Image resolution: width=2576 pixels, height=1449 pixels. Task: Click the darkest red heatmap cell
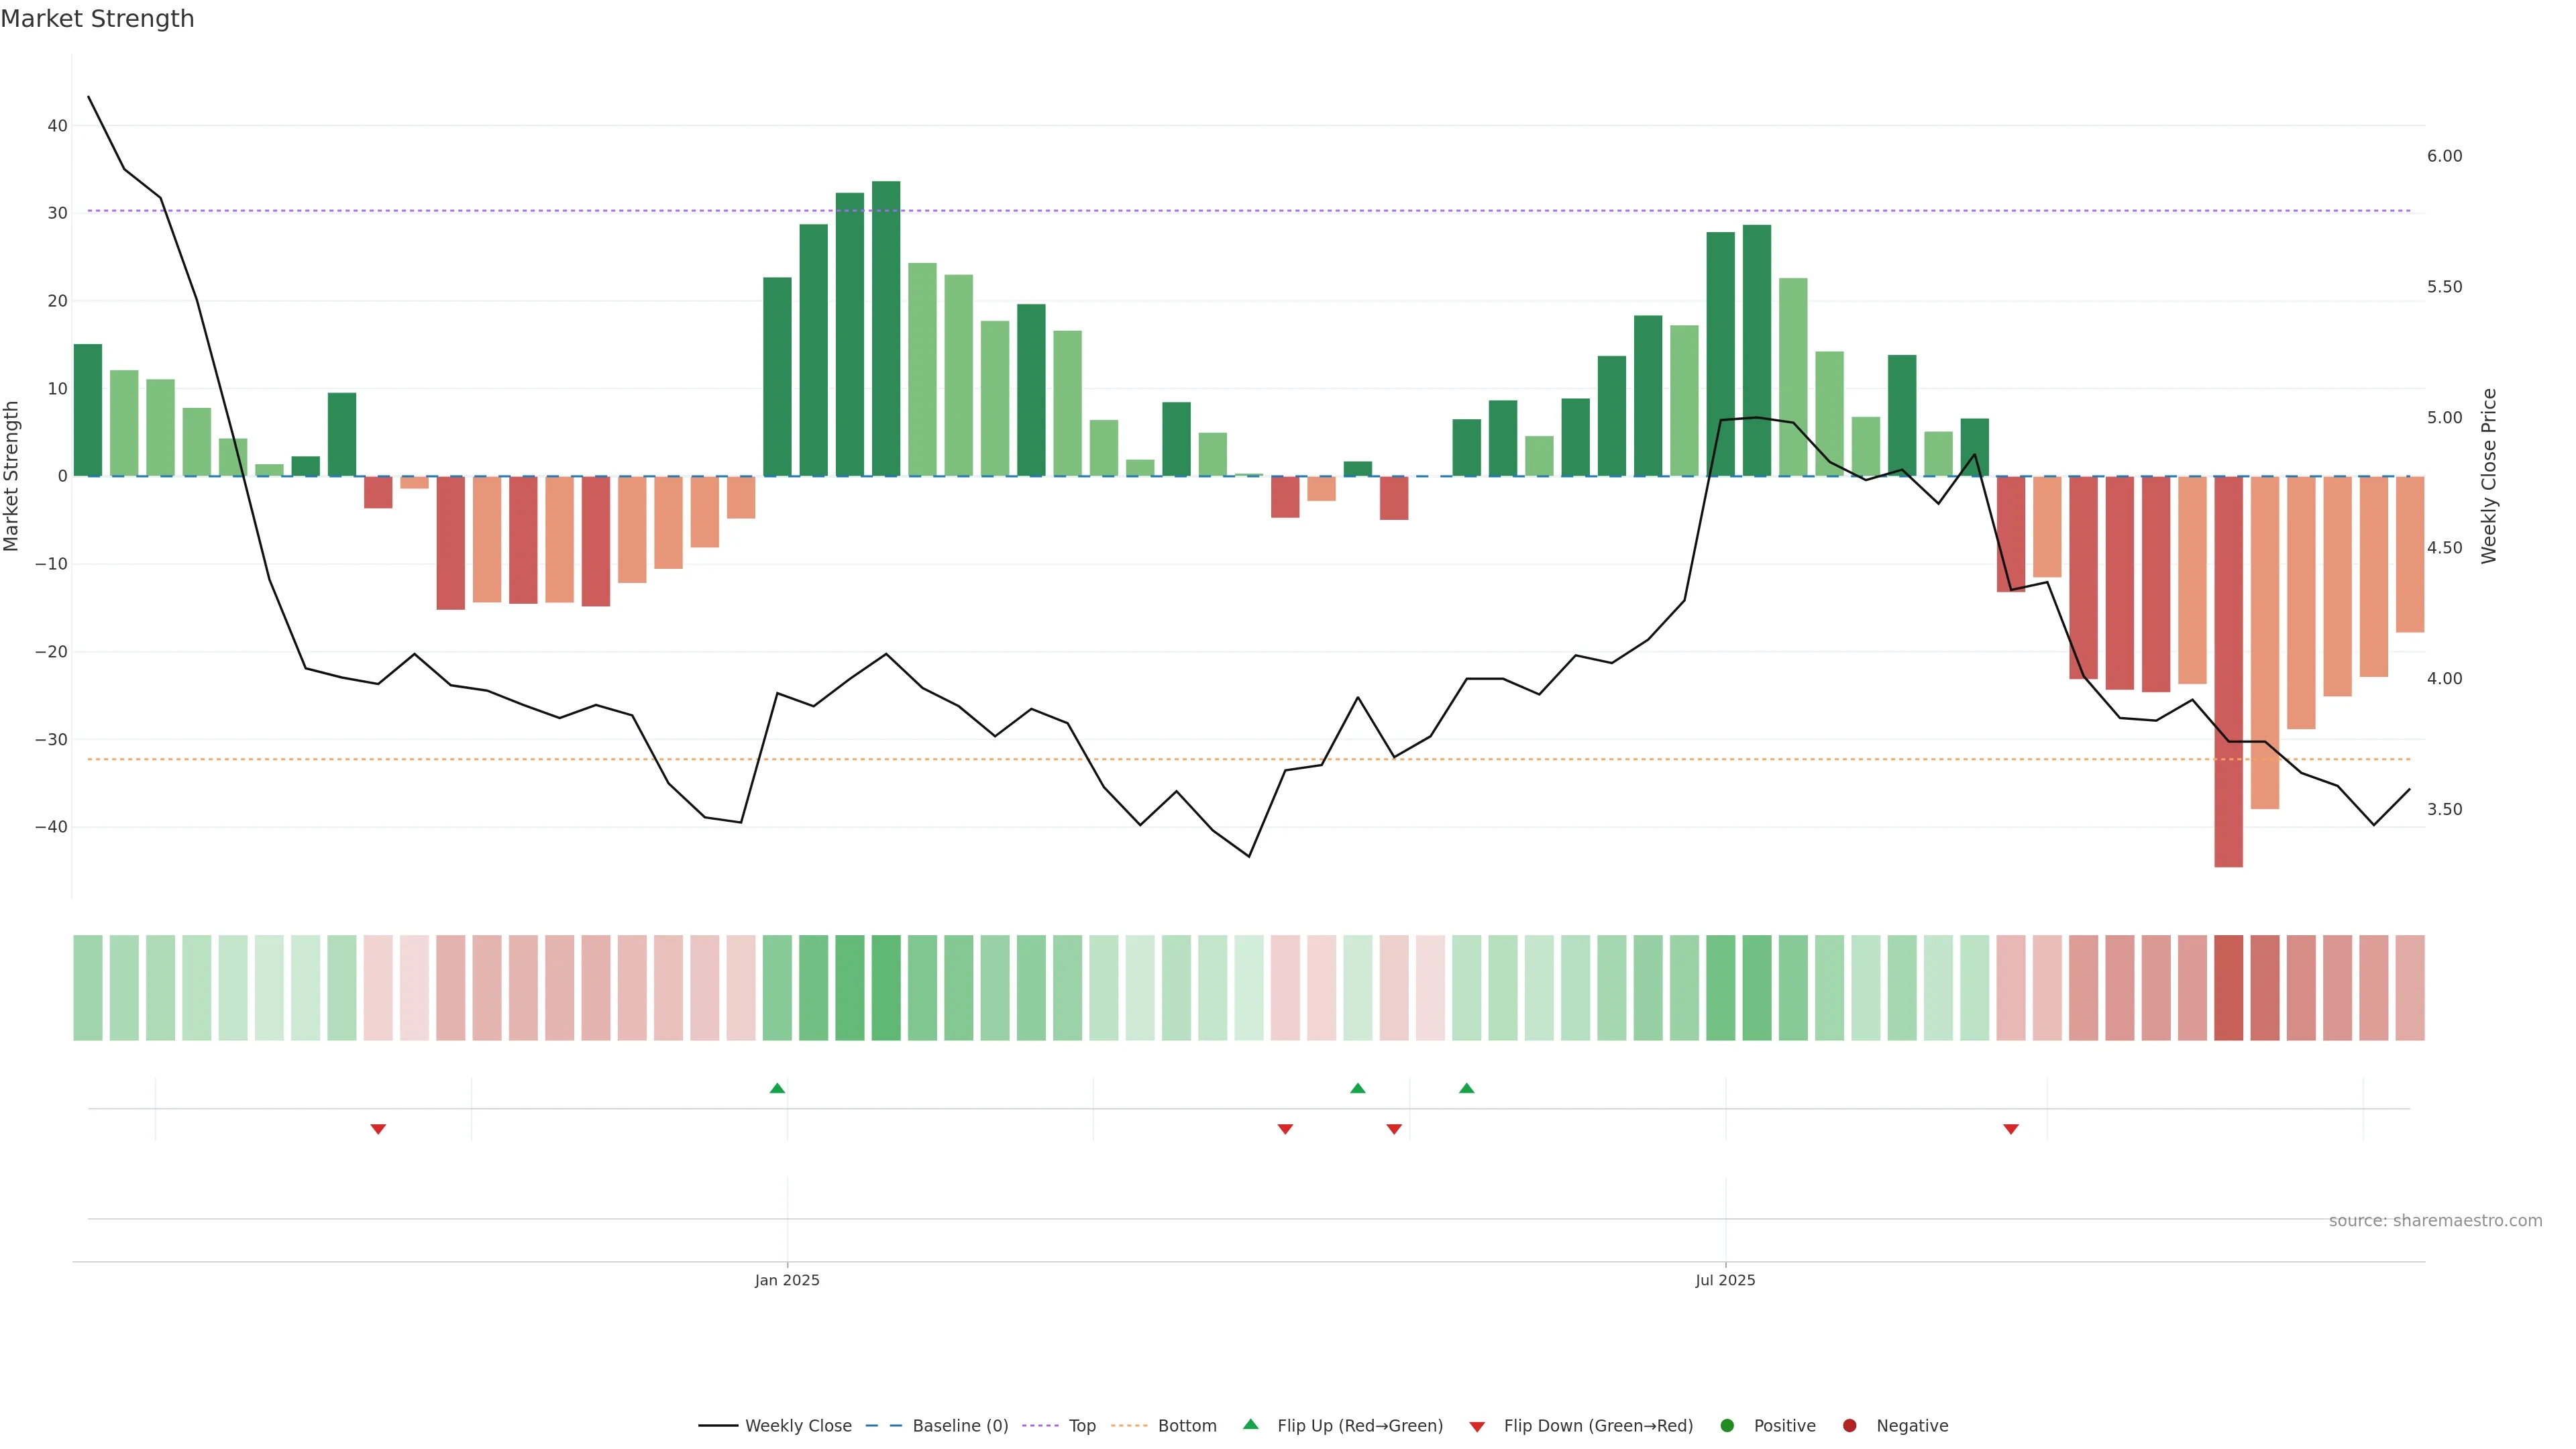pyautogui.click(x=2228, y=987)
